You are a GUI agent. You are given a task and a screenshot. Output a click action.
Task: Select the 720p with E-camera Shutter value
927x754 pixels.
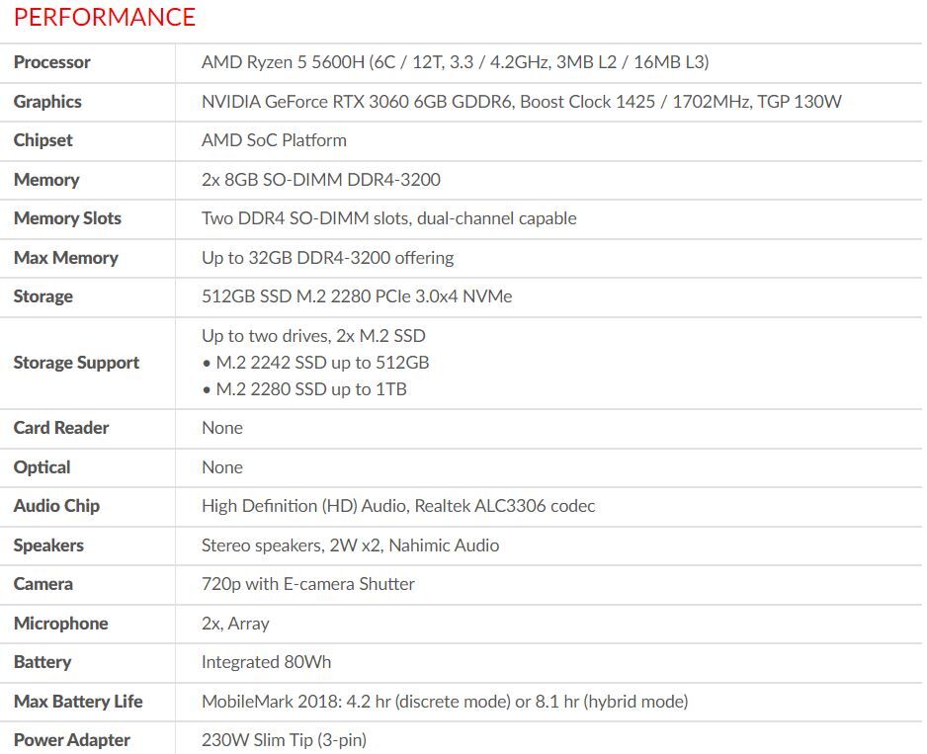point(308,584)
